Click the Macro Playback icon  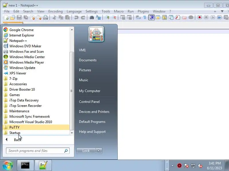[213, 17]
